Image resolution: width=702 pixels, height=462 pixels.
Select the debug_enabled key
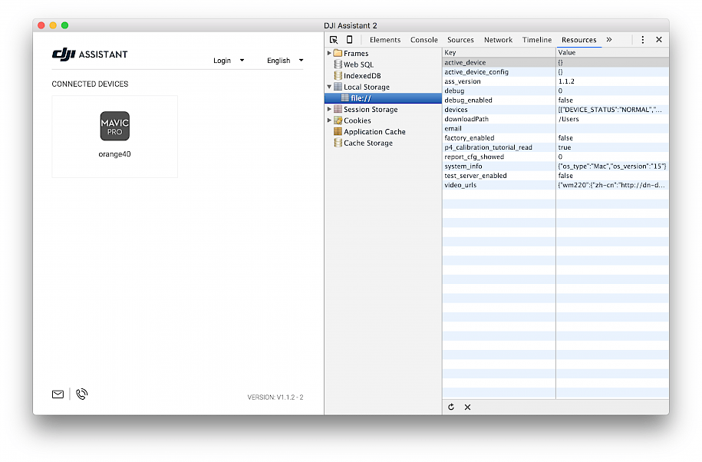(468, 101)
